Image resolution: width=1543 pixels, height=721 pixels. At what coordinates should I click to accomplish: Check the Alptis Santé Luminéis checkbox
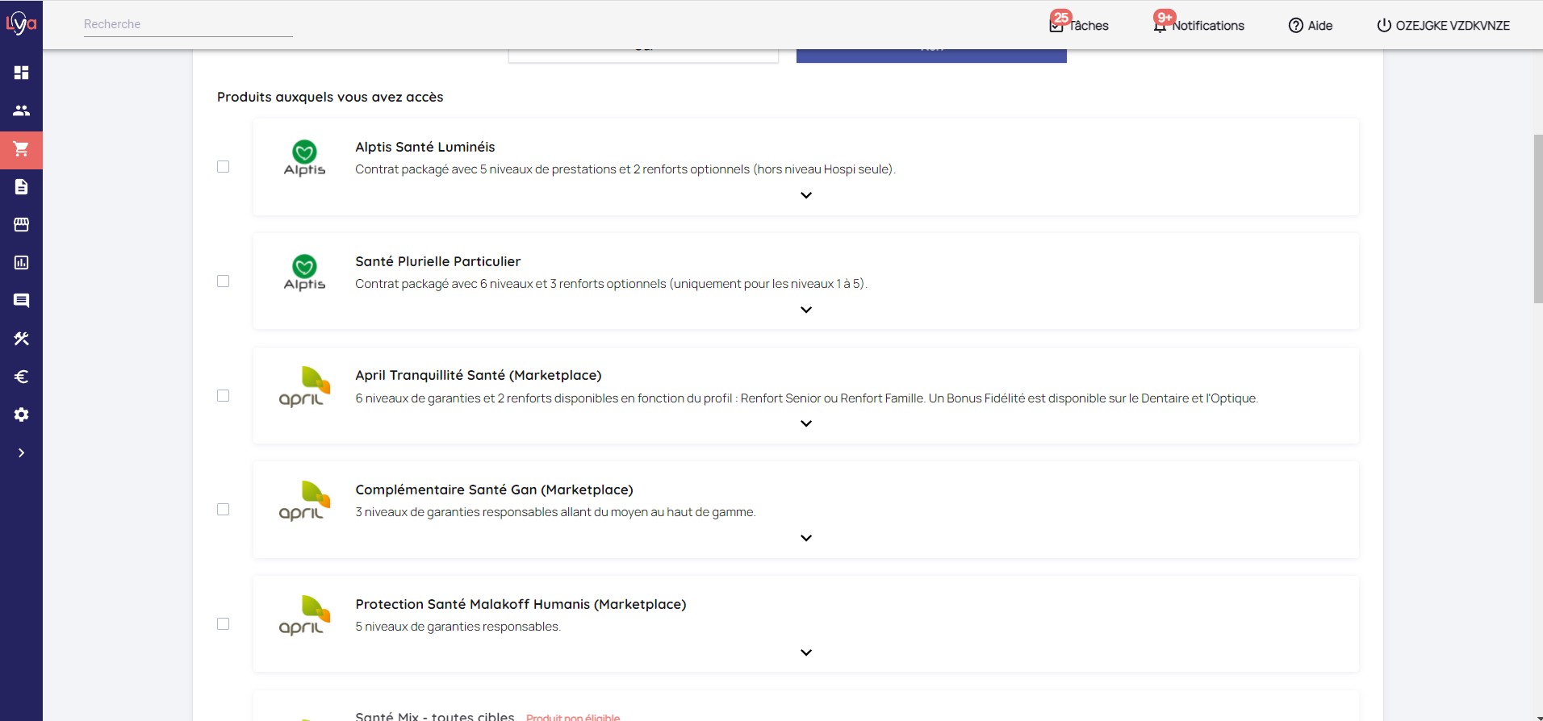224,167
